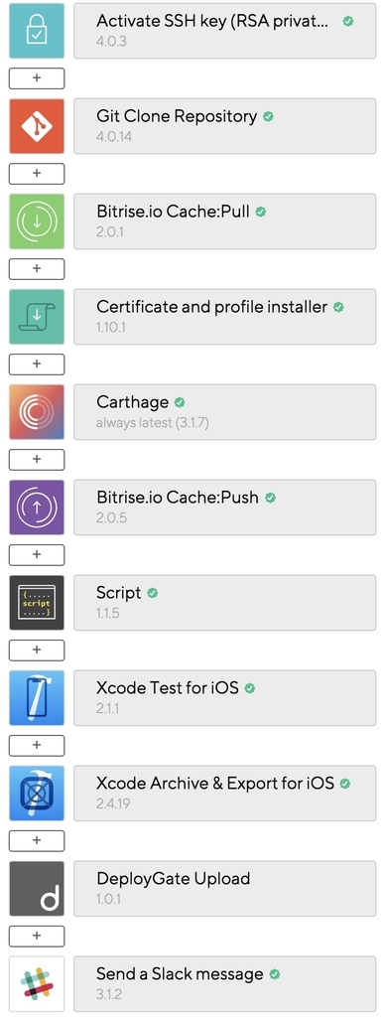Click the Xcode Test for iOS icon
Screen dimensions: 385x1017
[x=37, y=698]
